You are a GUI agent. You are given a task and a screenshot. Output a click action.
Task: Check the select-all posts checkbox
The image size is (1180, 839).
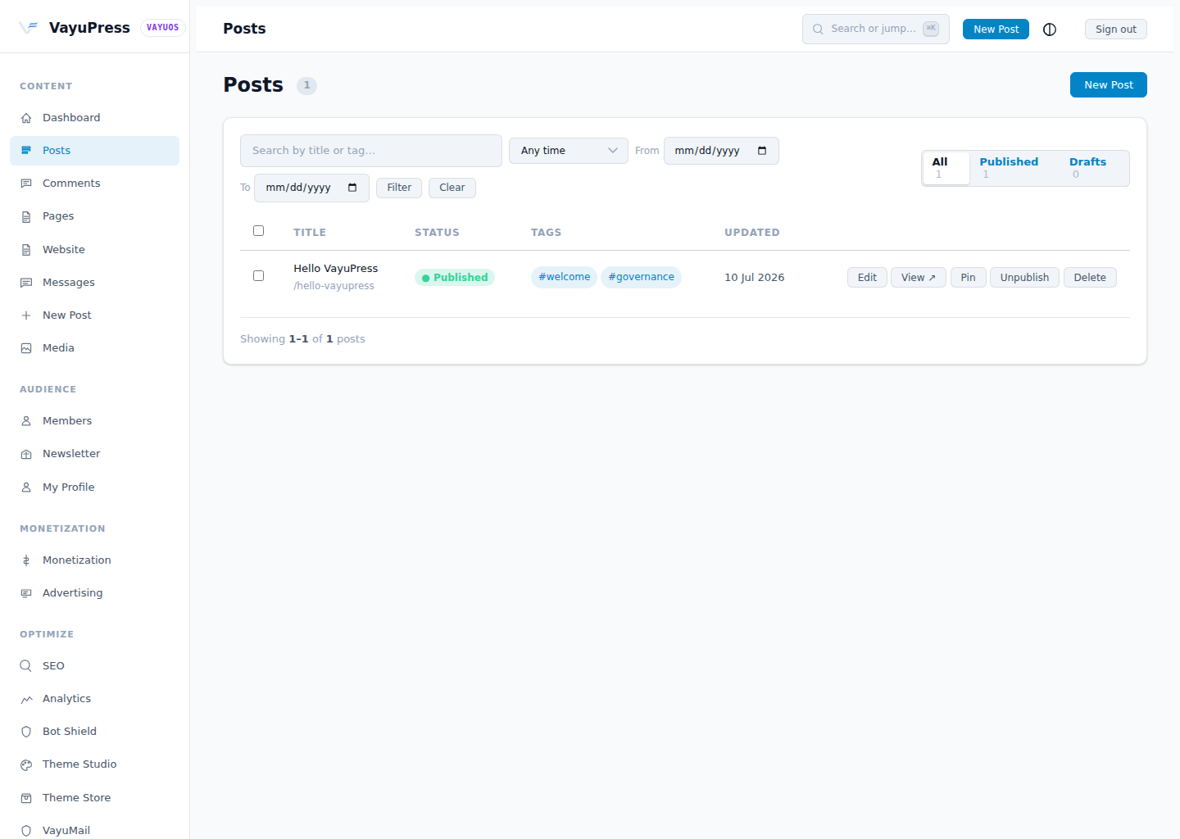pyautogui.click(x=259, y=231)
